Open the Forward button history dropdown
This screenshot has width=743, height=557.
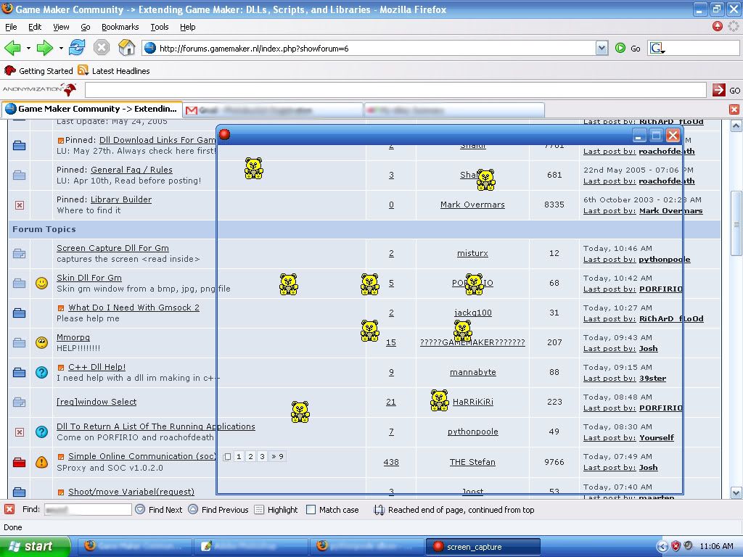pos(61,49)
